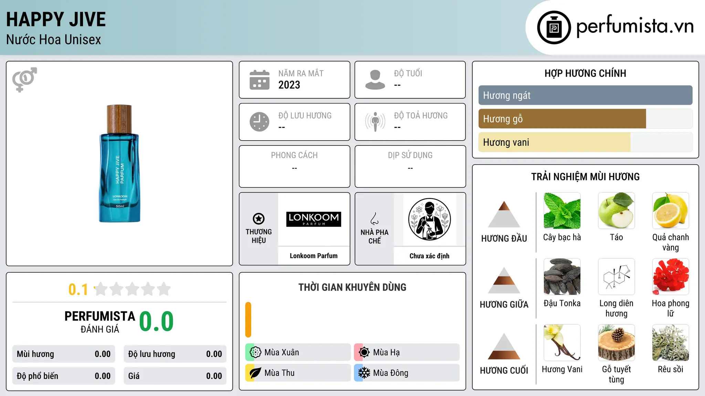Click the snowflake icon for Mùa Đông
Image resolution: width=705 pixels, height=396 pixels.
click(364, 373)
